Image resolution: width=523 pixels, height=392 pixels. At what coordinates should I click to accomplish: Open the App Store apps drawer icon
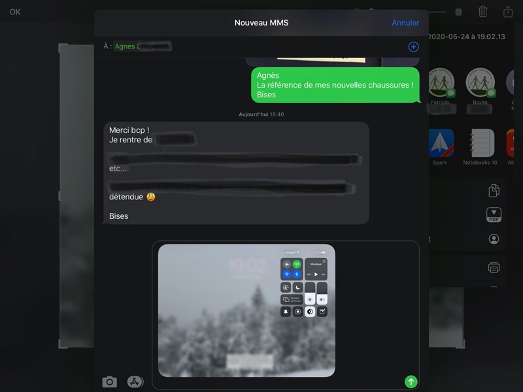pos(135,382)
